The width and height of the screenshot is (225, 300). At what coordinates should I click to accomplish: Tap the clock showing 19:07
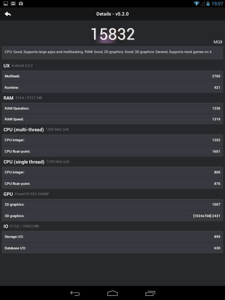[217, 4]
